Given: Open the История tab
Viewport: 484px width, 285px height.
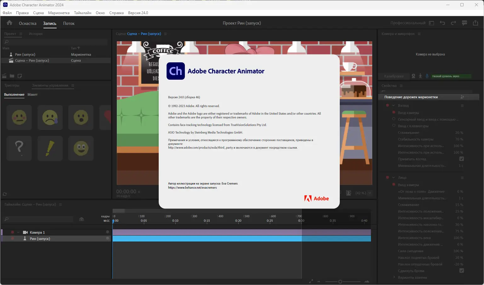Looking at the screenshot, I should pos(36,34).
